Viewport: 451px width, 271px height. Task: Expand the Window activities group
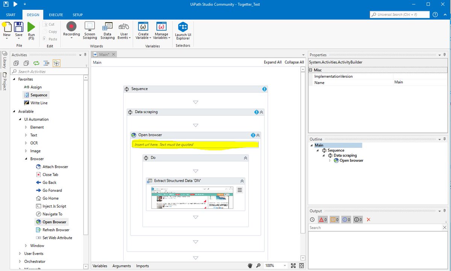point(26,245)
